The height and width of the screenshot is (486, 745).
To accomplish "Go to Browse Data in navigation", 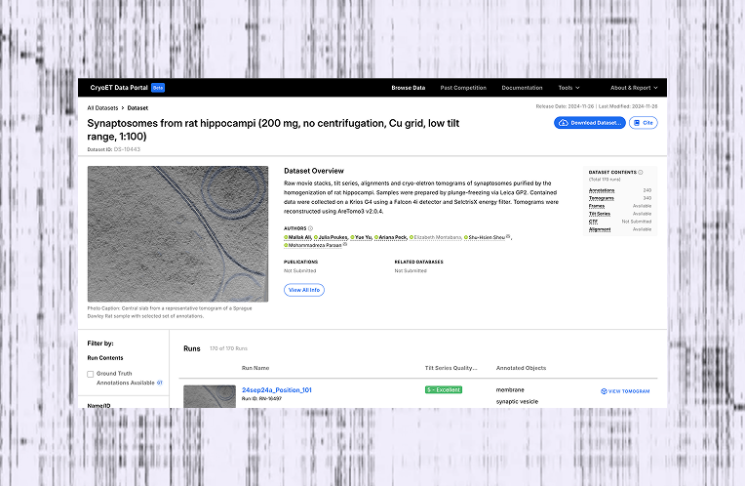I will (409, 88).
